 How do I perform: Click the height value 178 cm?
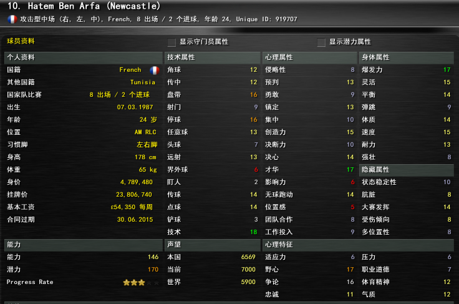pos(145,157)
